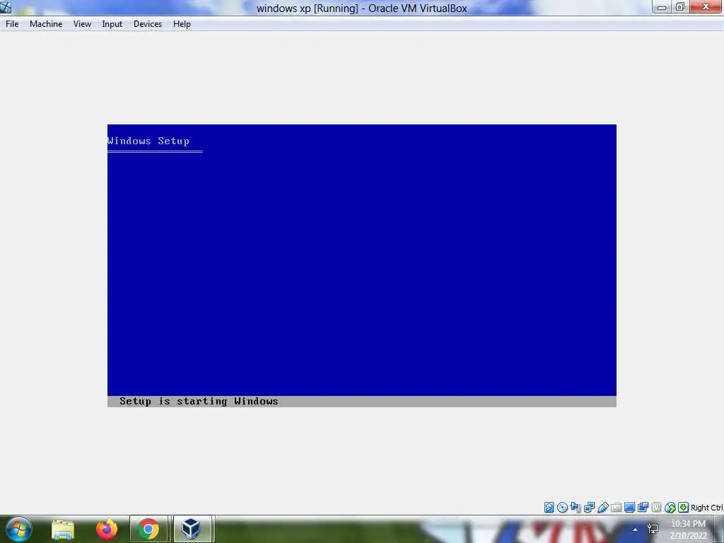Open the Input menu
Viewport: 724px width, 543px height.
coord(112,24)
